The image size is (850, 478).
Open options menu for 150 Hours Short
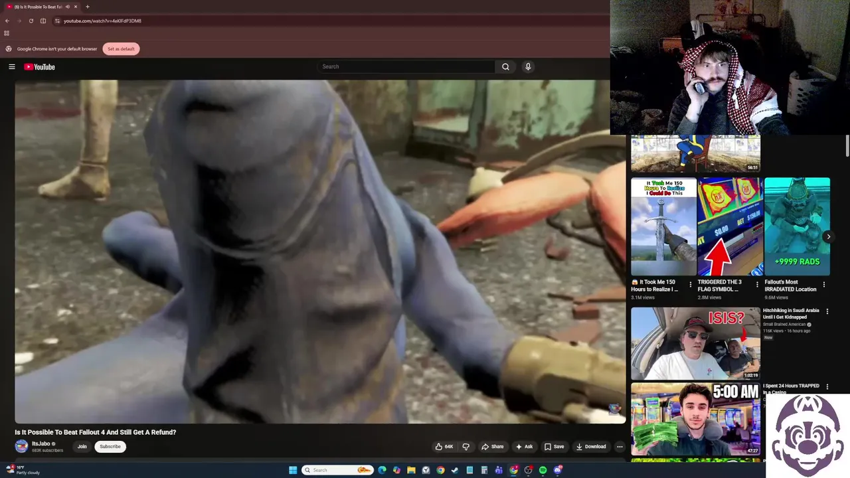coord(691,285)
